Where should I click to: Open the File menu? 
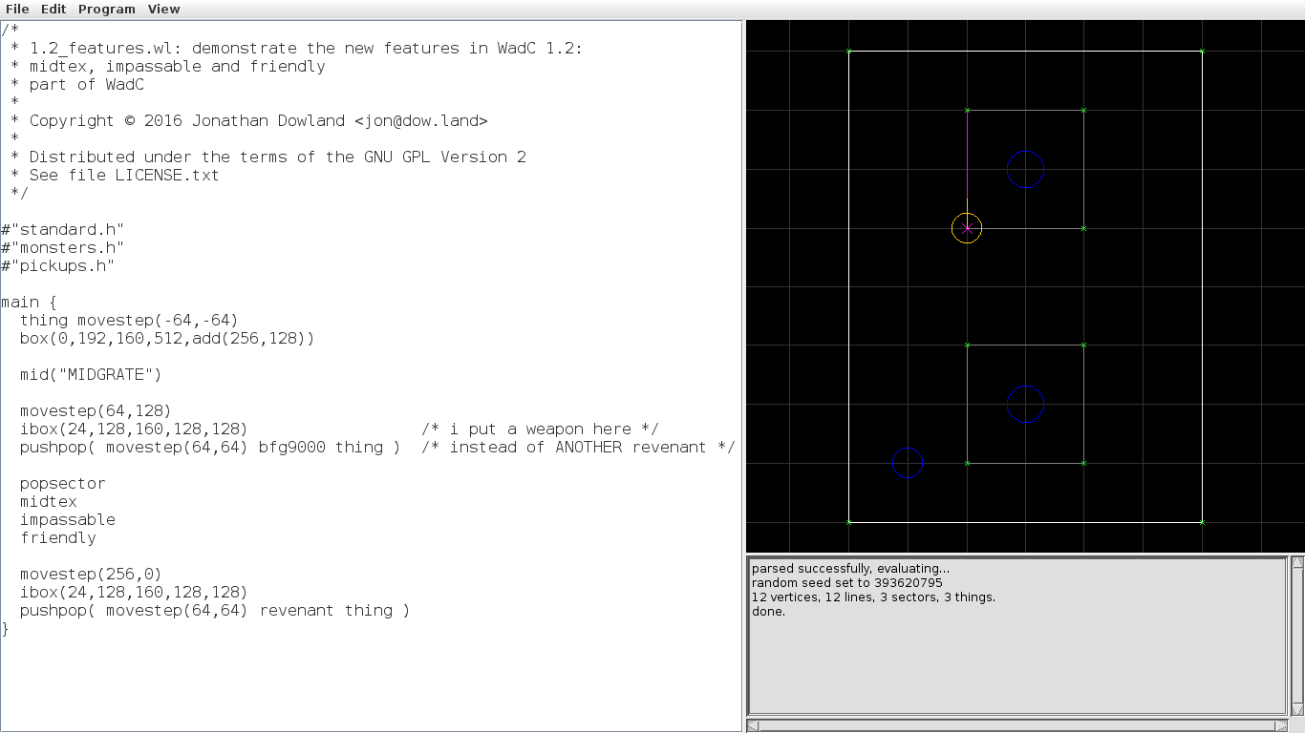pos(17,9)
